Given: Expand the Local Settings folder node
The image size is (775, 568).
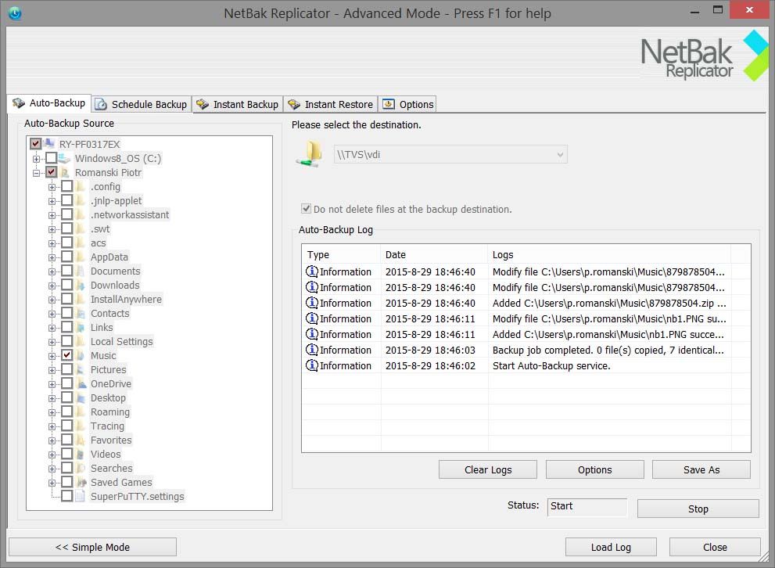Looking at the screenshot, I should click(52, 342).
